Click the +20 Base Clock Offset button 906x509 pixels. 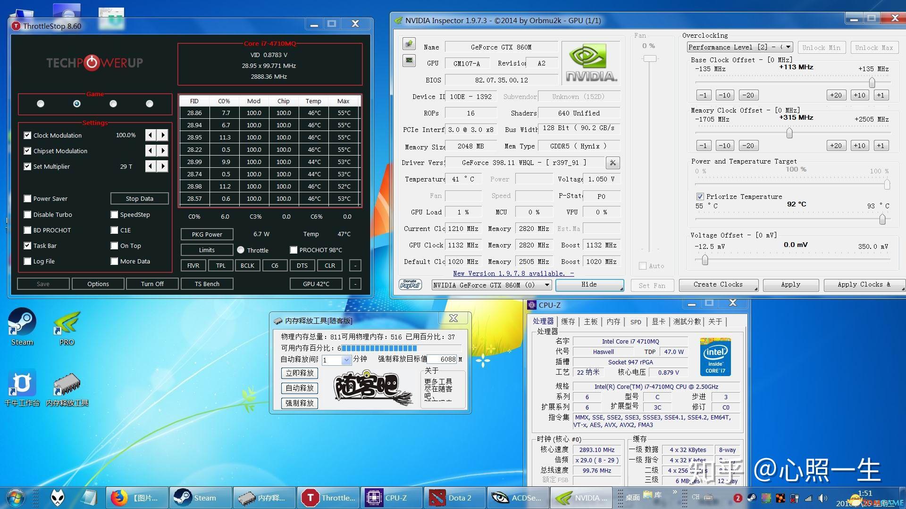click(836, 95)
